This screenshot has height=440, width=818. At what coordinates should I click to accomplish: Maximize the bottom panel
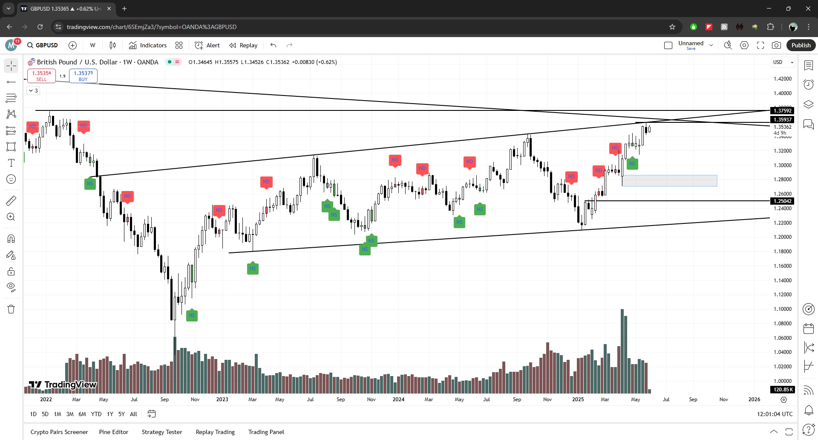click(x=789, y=431)
